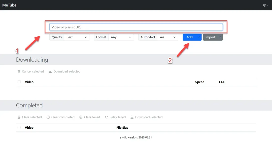Toggle the select-all checkbox in Downloading table
272x143 pixels.
tap(19, 82)
